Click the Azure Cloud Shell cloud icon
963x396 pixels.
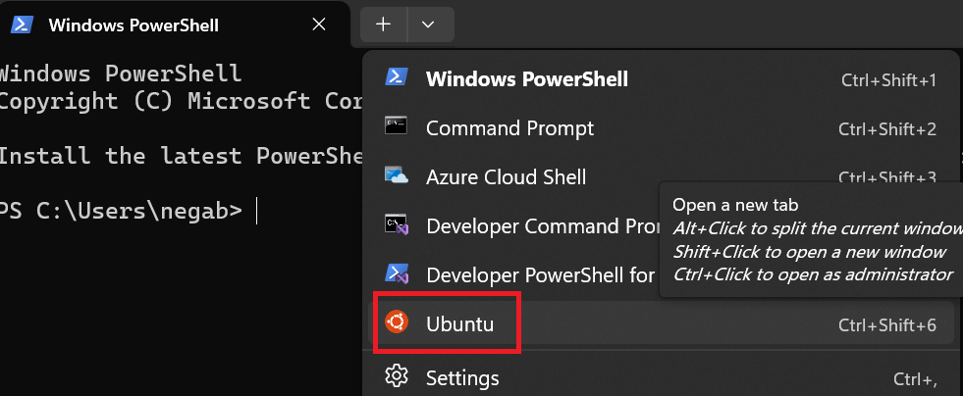(397, 175)
